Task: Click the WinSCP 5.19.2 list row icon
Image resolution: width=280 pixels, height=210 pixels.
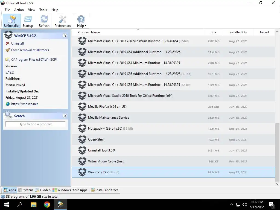Action: [x=82, y=172]
